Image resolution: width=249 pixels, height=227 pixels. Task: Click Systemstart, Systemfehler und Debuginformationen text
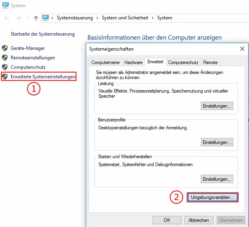(x=145, y=165)
